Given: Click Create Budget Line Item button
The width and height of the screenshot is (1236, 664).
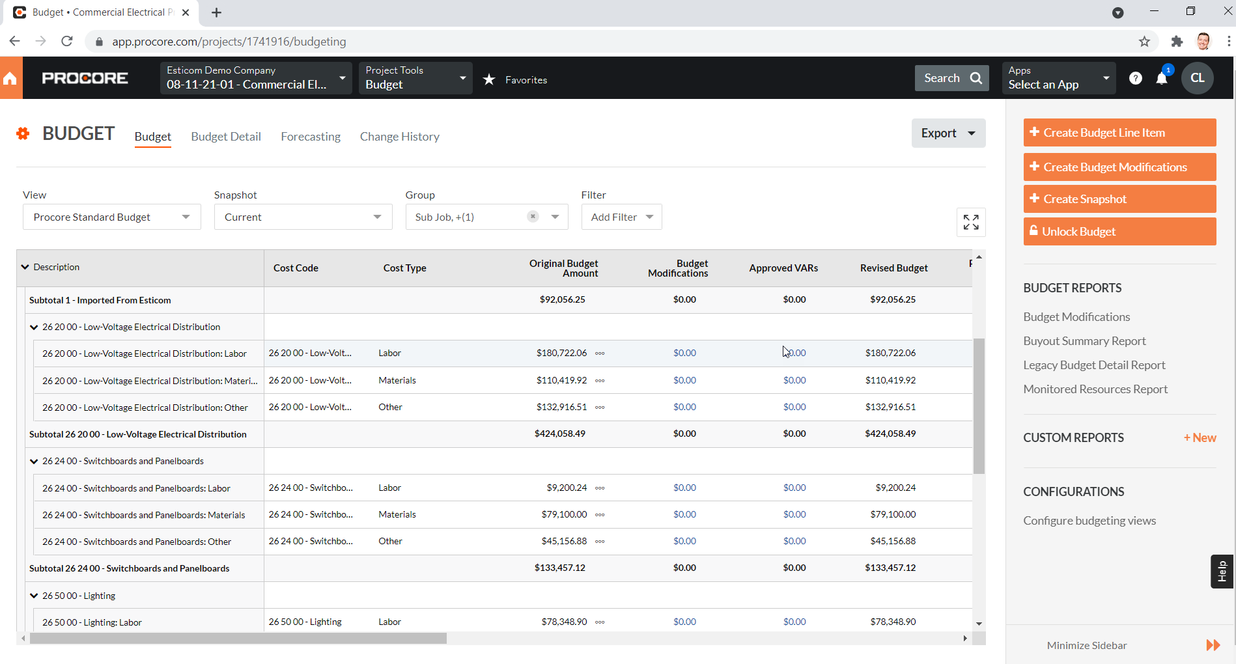Looking at the screenshot, I should [1120, 132].
